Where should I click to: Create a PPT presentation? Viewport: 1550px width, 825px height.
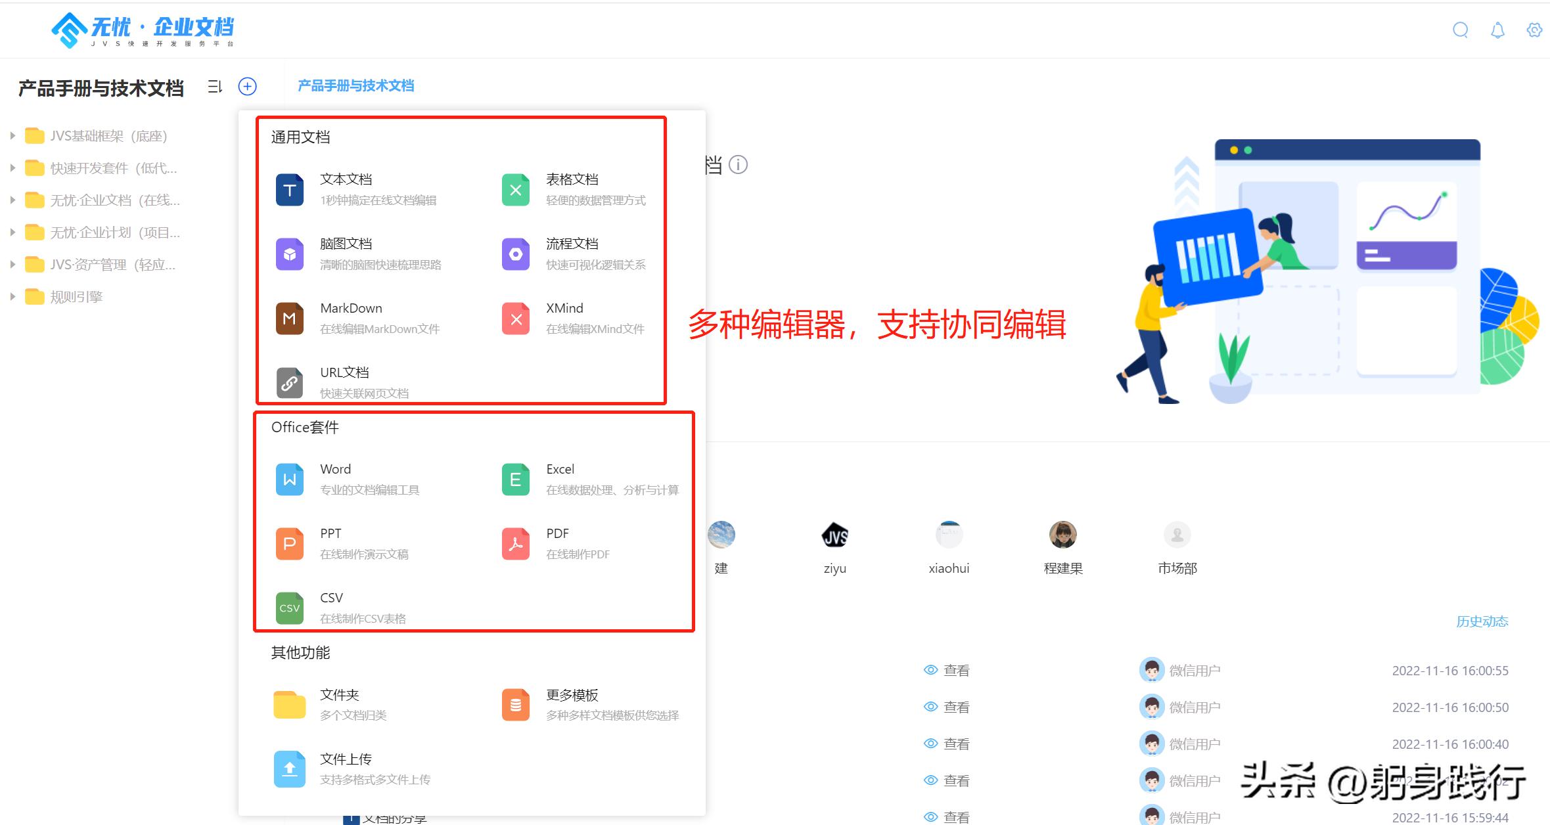[x=342, y=543]
